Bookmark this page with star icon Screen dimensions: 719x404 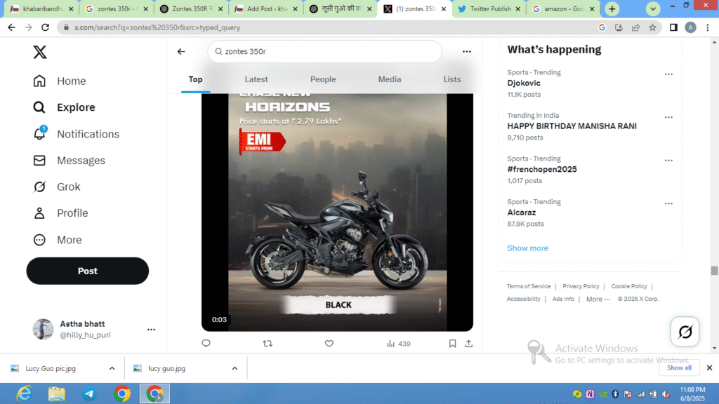click(652, 27)
